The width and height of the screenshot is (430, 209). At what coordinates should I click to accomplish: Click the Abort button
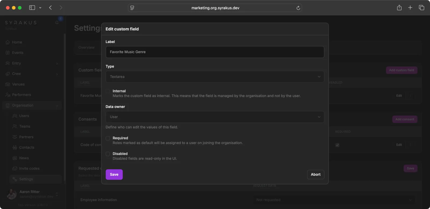coord(316,175)
